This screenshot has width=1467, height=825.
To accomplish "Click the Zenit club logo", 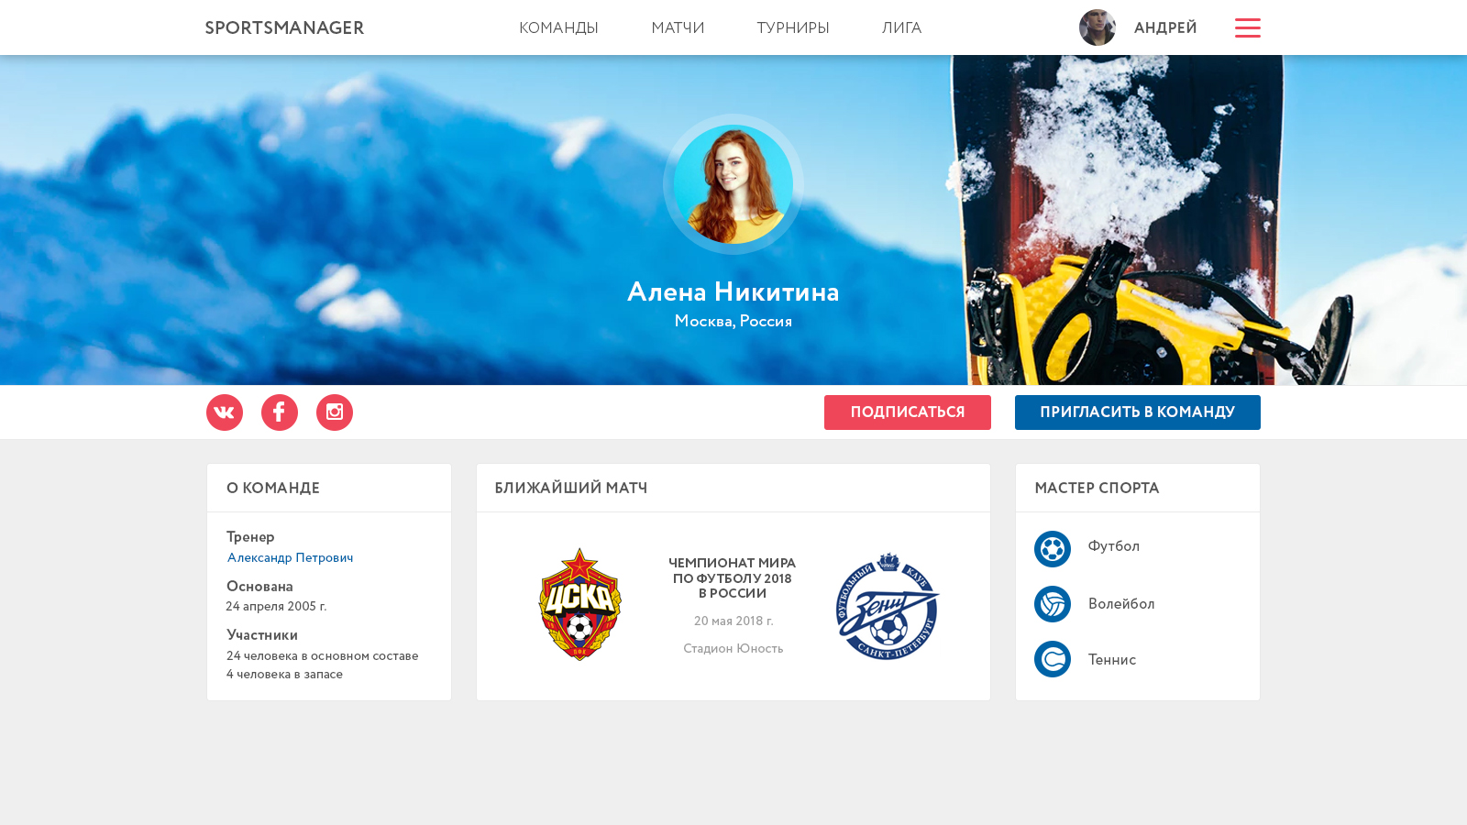I will (888, 606).
